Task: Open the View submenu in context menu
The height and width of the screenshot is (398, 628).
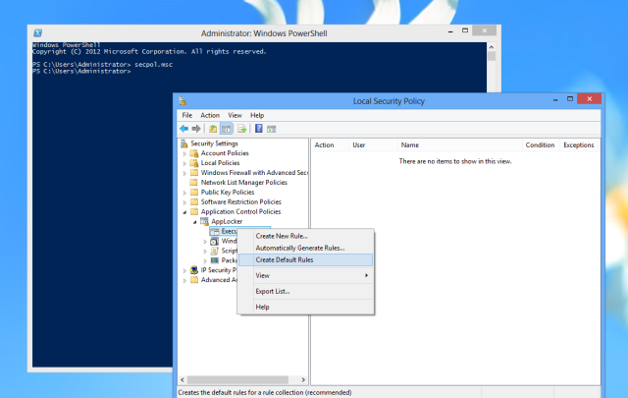Action: (305, 275)
